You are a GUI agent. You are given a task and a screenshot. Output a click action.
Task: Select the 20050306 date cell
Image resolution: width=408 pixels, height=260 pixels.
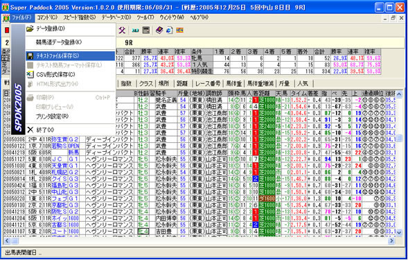tap(15, 139)
